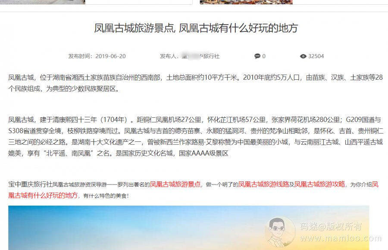Open the top-left article thumbnail
This screenshot has height=250, width=388.
click(x=43, y=2)
